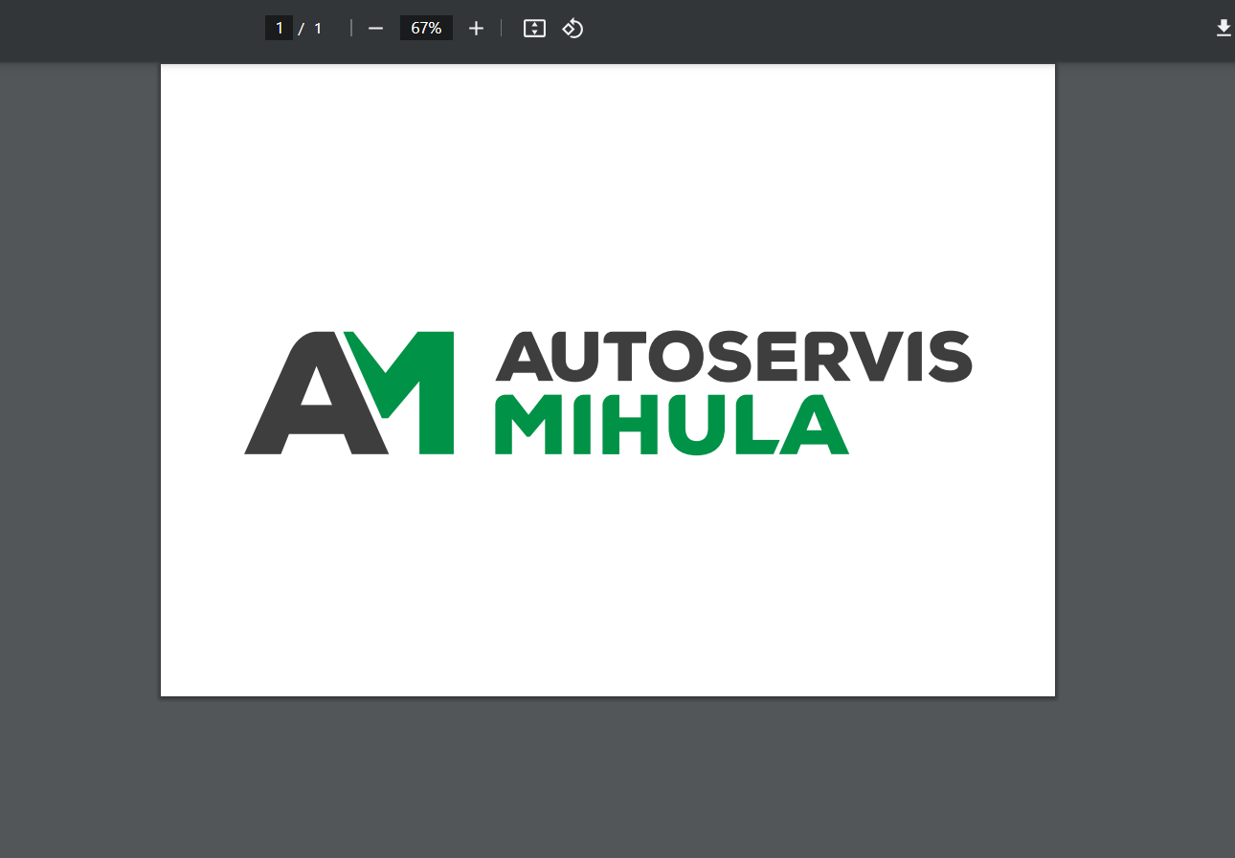Click the green letter M in the AM emblem
The width and height of the screenshot is (1235, 858).
(421, 392)
